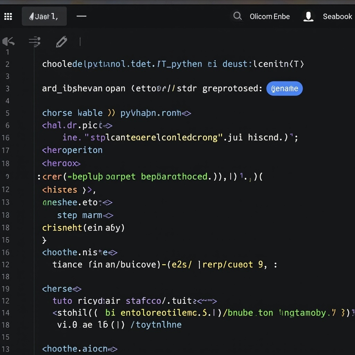Click the back arrow toolbar icon
This screenshot has width=355, height=355.
(x=9, y=42)
